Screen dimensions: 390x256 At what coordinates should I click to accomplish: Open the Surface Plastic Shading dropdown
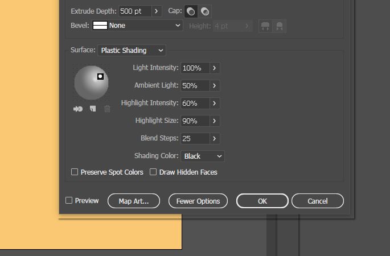132,51
